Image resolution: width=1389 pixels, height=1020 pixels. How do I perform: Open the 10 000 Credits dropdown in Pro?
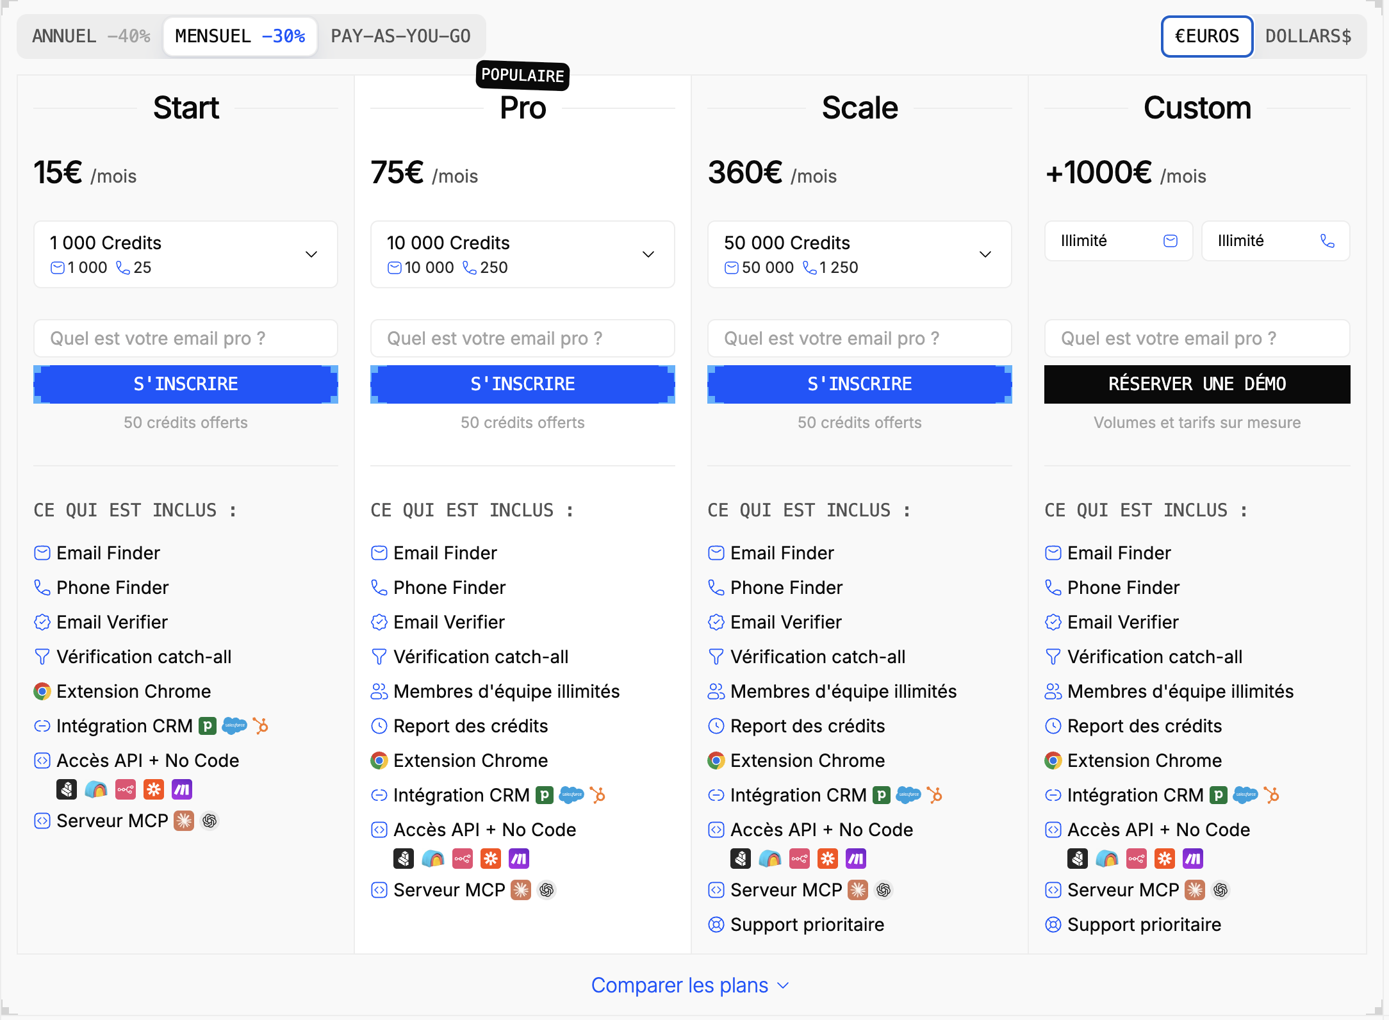523,254
